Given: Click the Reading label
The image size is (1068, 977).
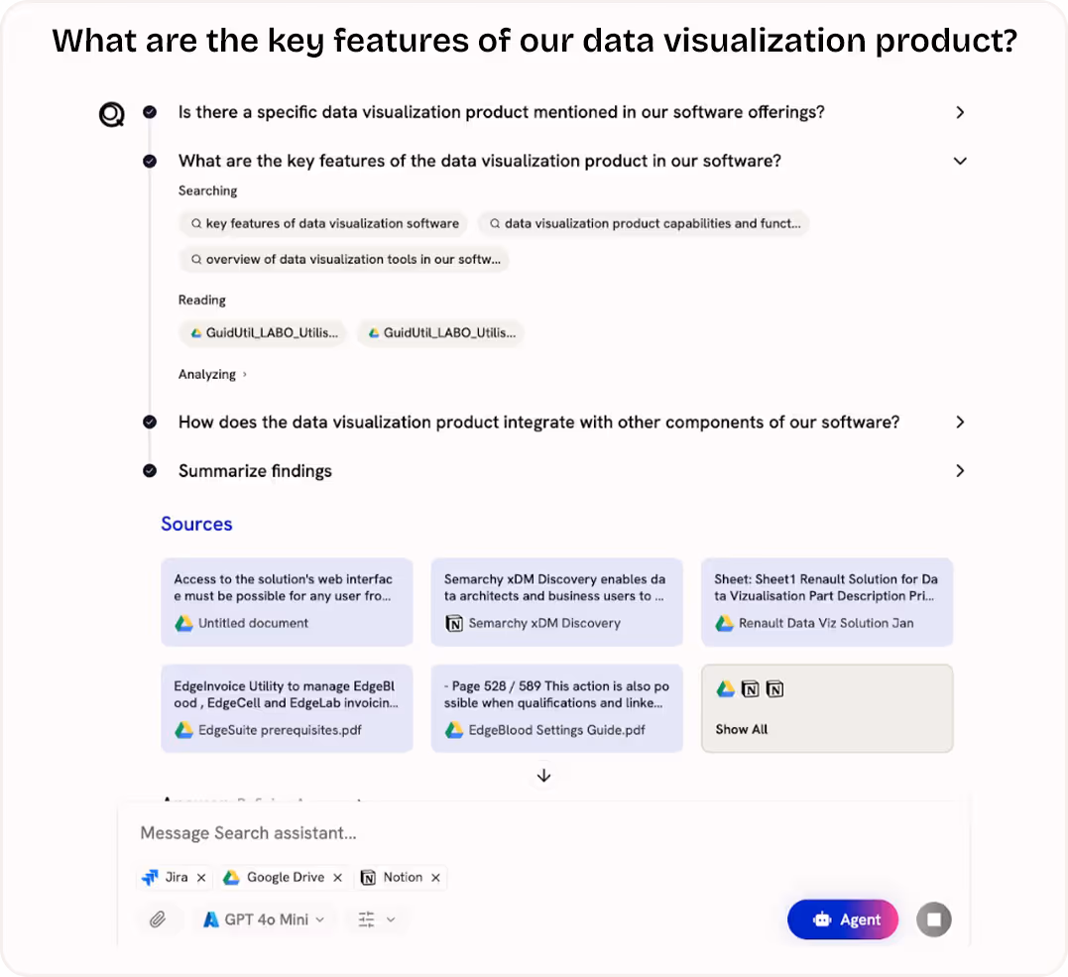Looking at the screenshot, I should tap(201, 301).
